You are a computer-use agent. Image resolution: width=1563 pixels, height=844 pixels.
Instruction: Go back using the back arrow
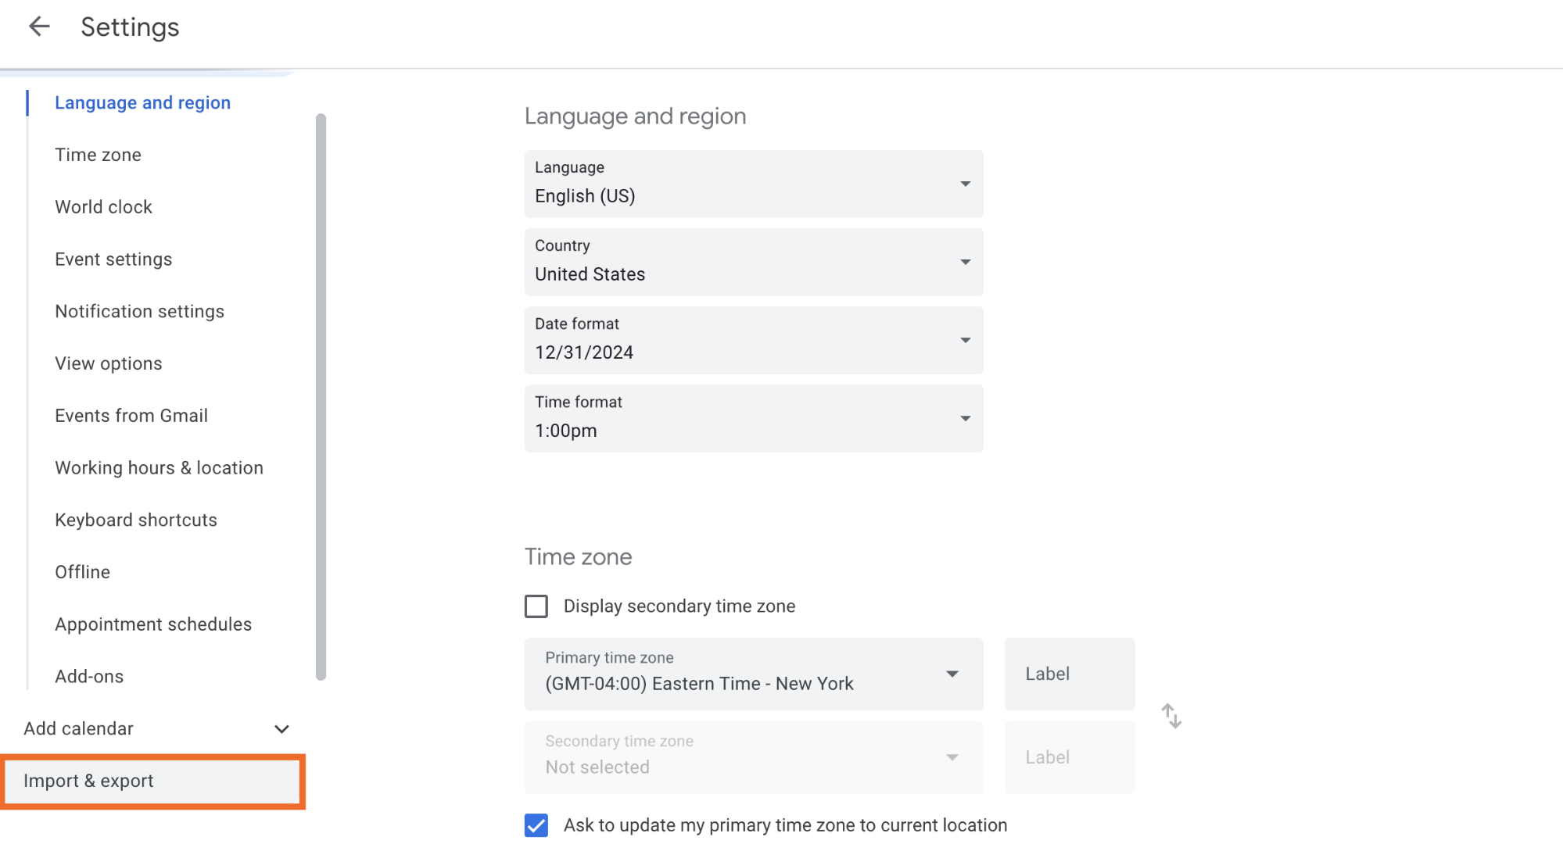(x=38, y=26)
